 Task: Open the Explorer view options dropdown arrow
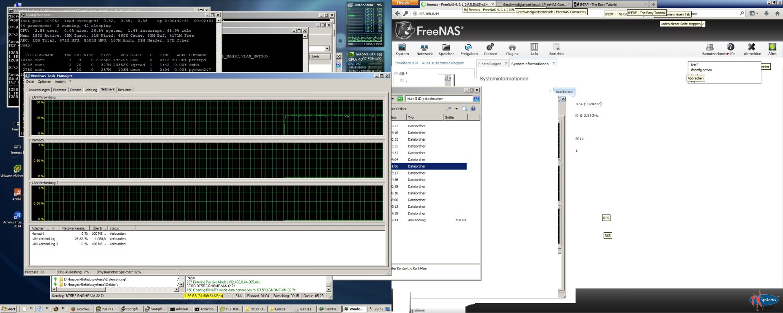tap(456, 109)
